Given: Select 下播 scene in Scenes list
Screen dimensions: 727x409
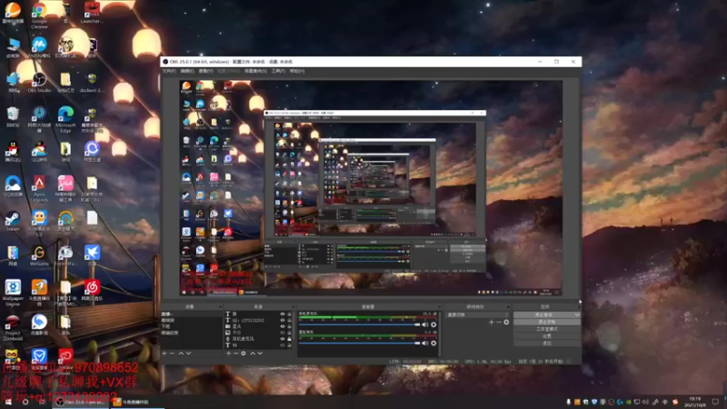Looking at the screenshot, I should [191, 326].
